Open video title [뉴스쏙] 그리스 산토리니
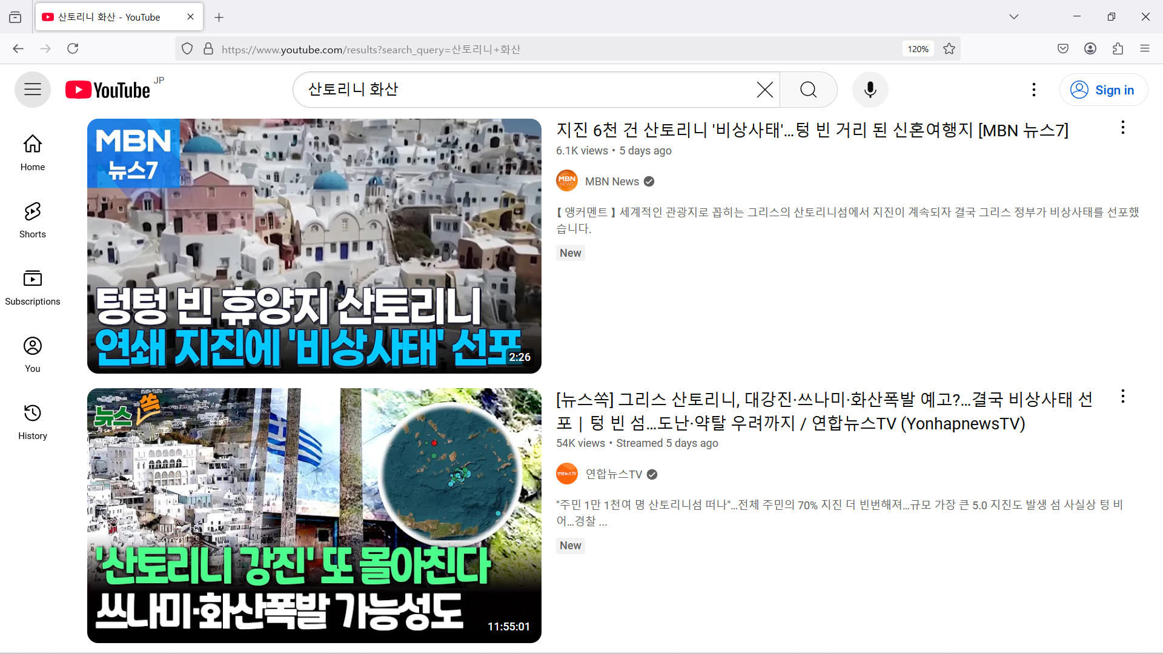 824,411
